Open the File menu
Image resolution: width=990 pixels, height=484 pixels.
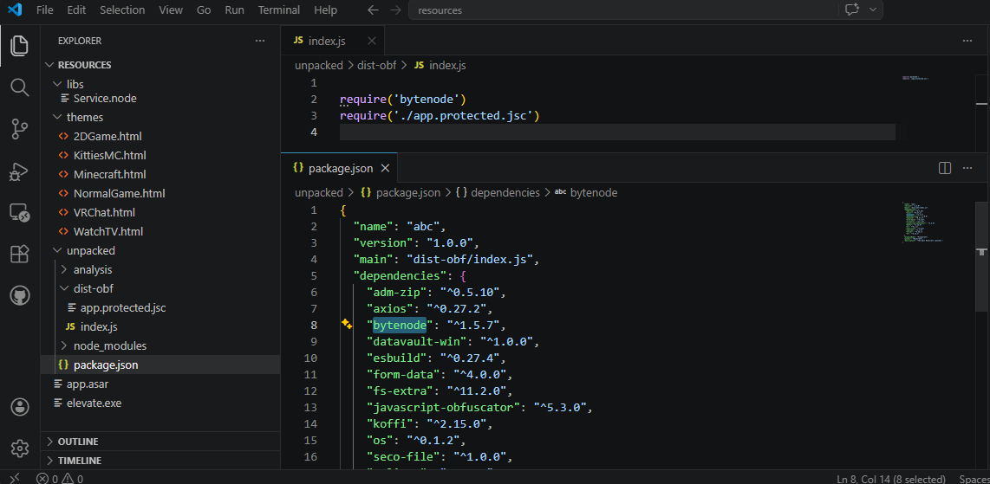[x=45, y=10]
